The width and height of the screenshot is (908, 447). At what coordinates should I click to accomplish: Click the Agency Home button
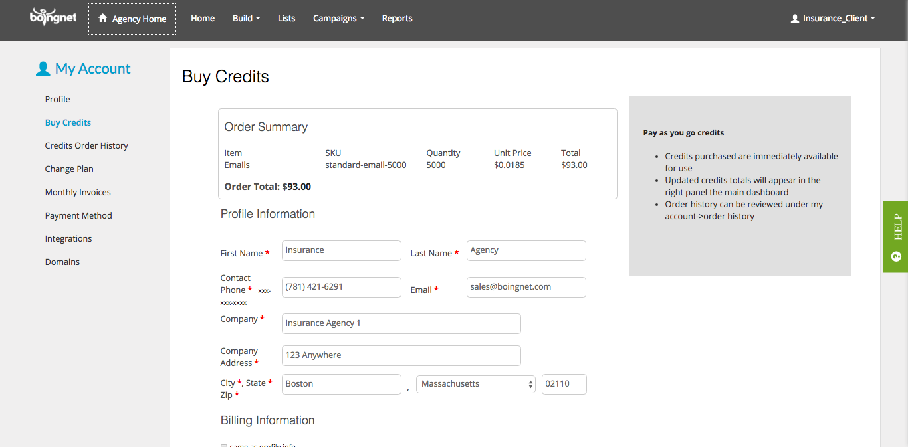pyautogui.click(x=132, y=19)
